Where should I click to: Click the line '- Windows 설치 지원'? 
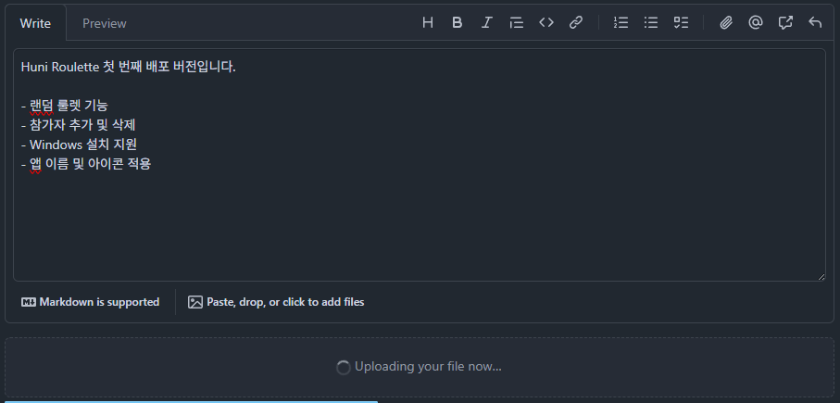[x=80, y=145]
